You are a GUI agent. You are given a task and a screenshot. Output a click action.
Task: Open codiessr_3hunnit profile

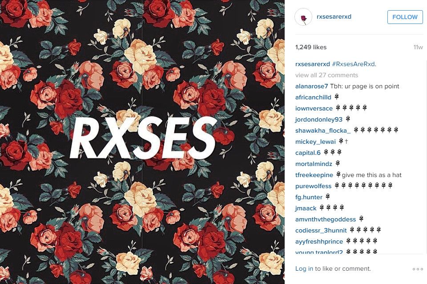pos(321,230)
